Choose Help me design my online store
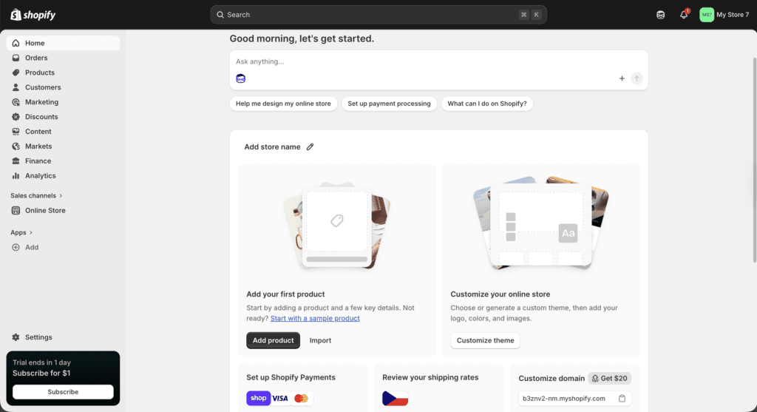757x412 pixels. click(283, 104)
